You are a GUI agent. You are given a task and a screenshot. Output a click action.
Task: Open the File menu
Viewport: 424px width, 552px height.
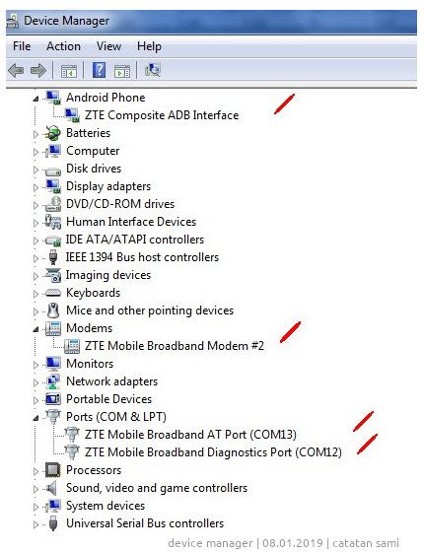[22, 46]
